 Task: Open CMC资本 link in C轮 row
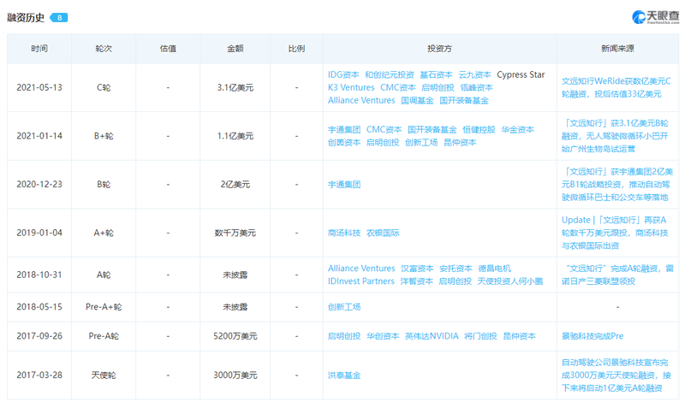tap(398, 87)
